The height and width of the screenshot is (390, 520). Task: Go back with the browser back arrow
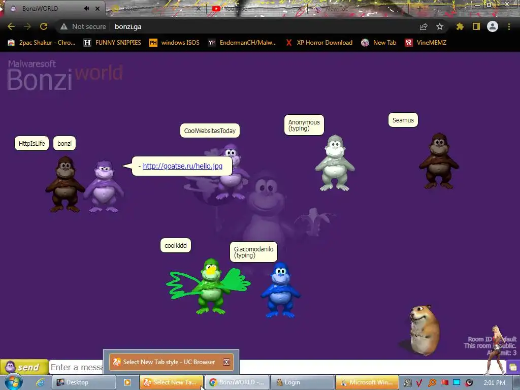point(11,26)
